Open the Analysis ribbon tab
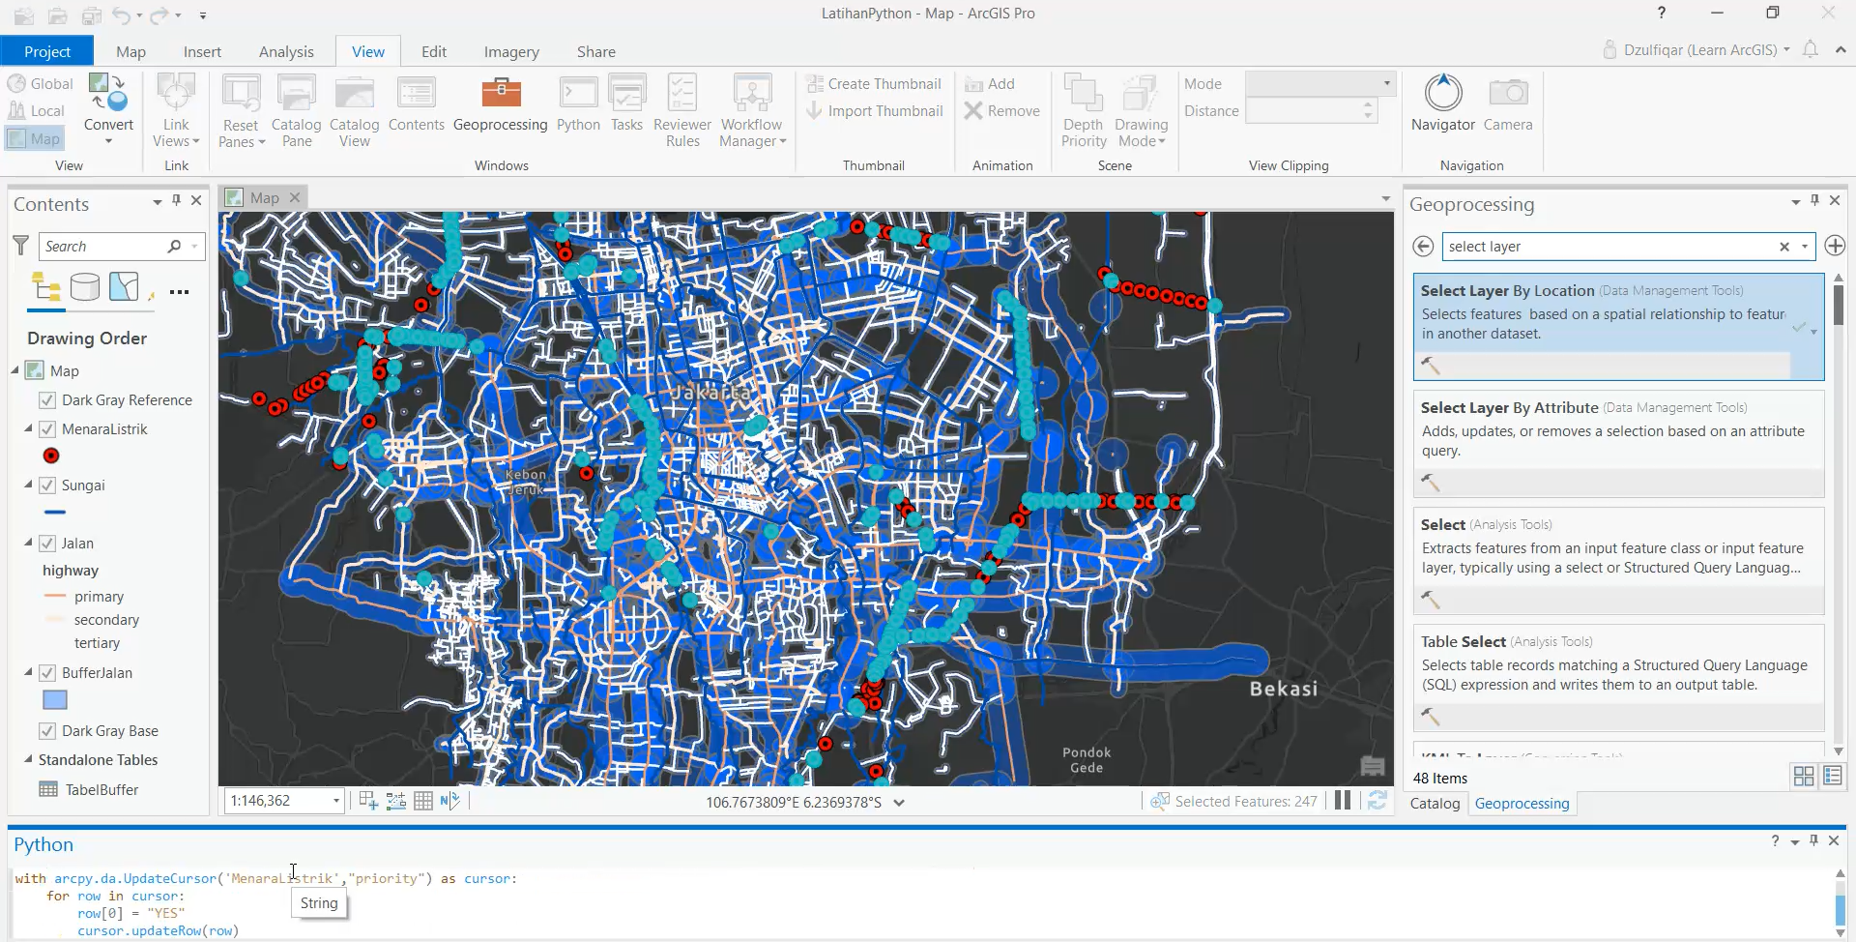The width and height of the screenshot is (1856, 942). tap(286, 51)
